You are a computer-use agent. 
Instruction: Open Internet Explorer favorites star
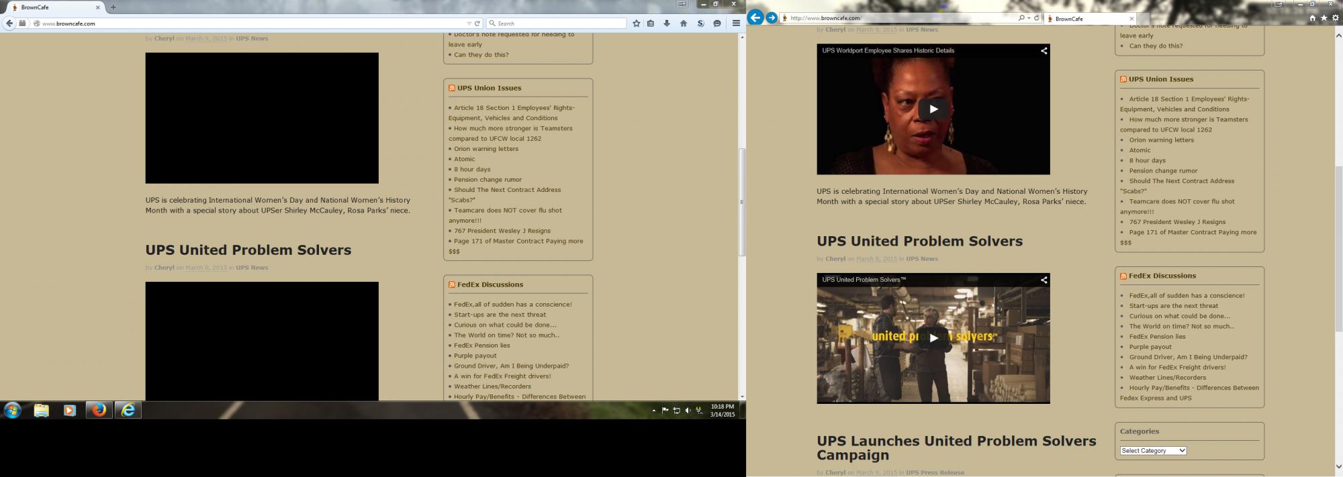click(x=1324, y=18)
